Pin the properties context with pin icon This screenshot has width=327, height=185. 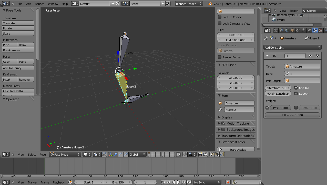click(266, 38)
